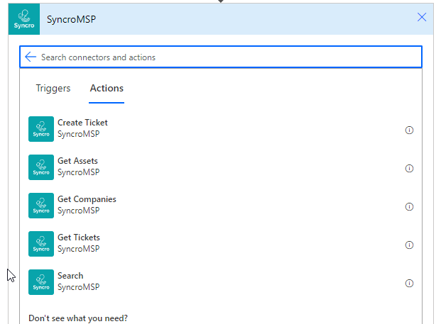Switch to the Triggers tab
This screenshot has width=441, height=324.
53,89
